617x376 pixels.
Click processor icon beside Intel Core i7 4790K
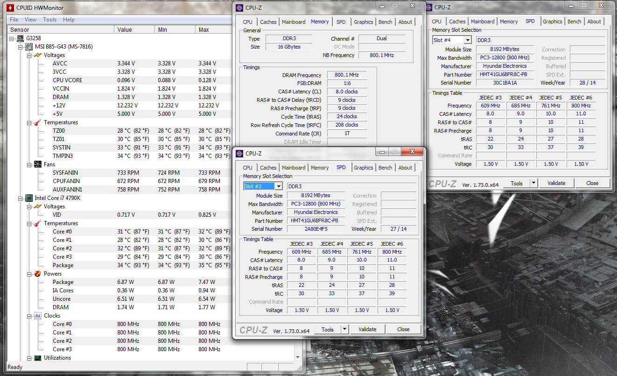coord(28,198)
